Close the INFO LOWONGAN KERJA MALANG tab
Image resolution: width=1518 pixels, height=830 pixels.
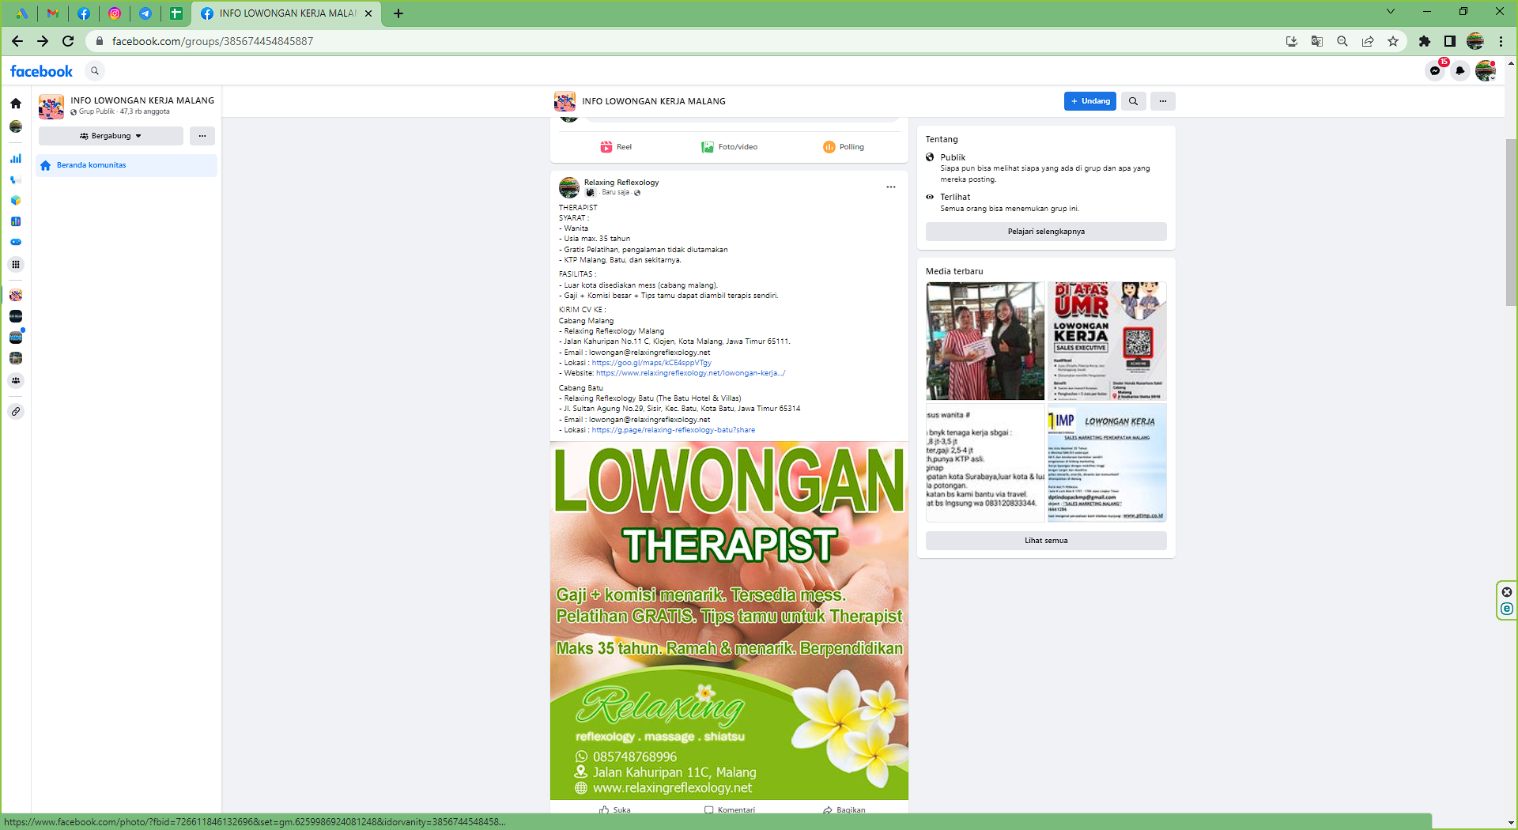point(368,13)
